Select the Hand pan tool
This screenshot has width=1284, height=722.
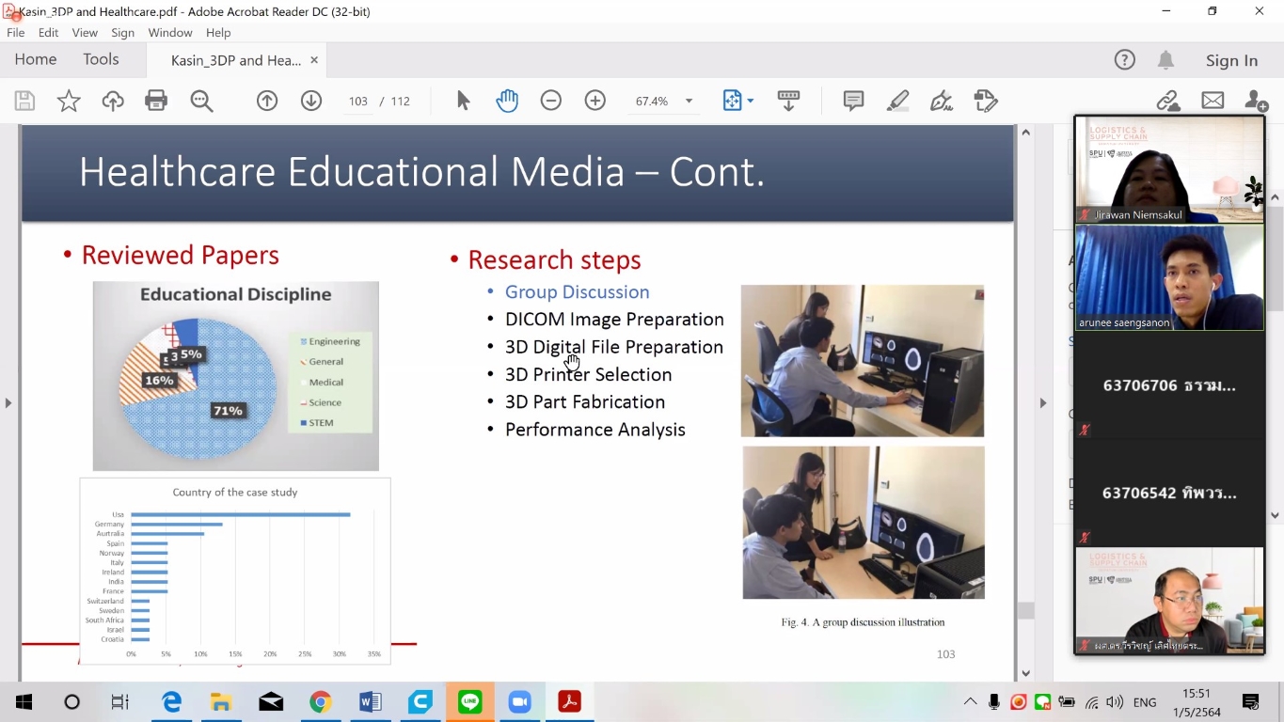coord(507,101)
